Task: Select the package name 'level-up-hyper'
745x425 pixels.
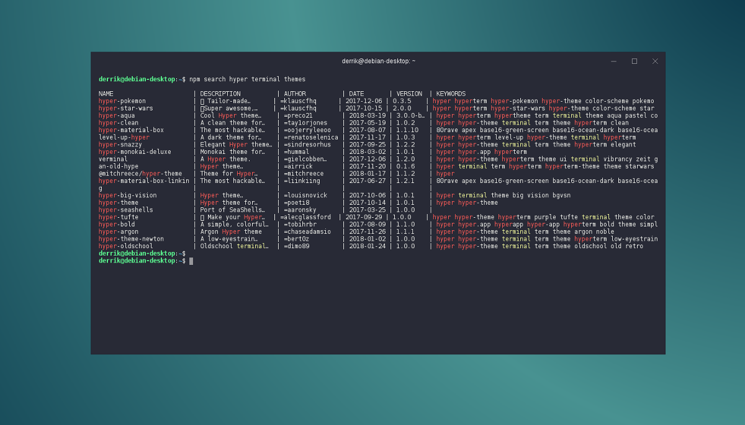Action: [x=124, y=137]
